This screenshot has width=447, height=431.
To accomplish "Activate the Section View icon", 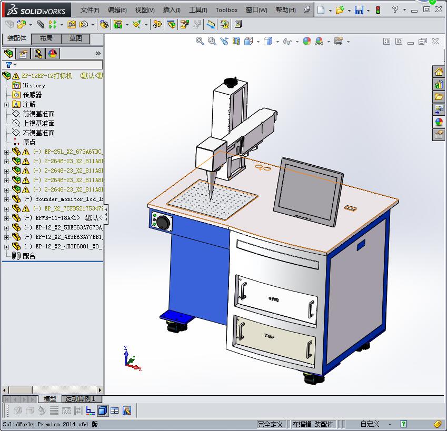I will 236,41.
